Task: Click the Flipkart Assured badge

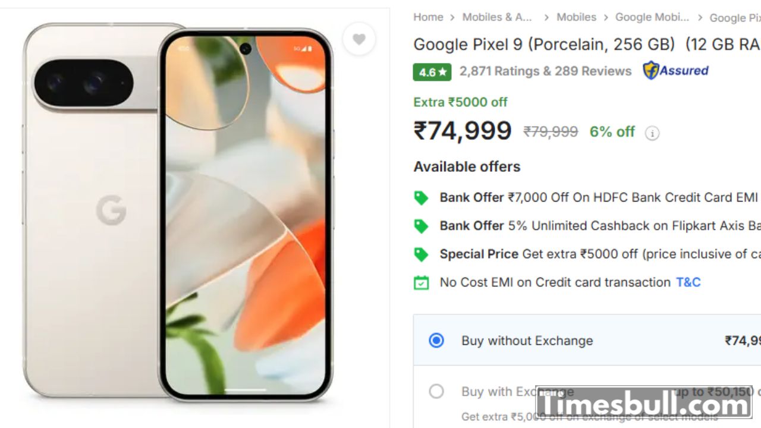Action: click(676, 71)
